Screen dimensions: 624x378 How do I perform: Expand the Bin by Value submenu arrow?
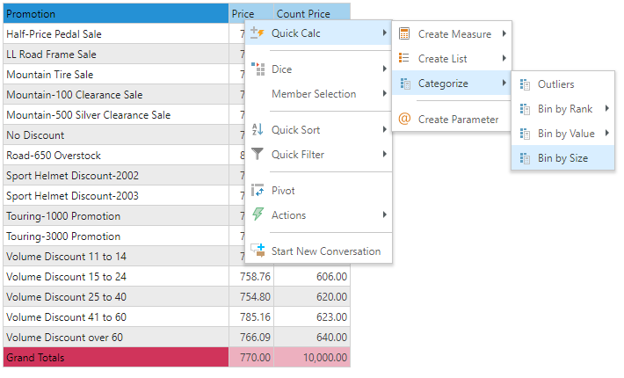(x=608, y=134)
